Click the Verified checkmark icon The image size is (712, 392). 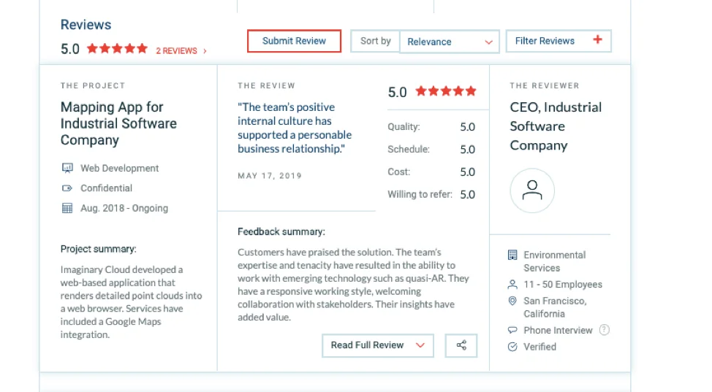coord(512,347)
